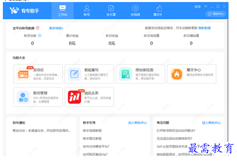Open the 原创度检测 document search icon
Image resolution: width=237 pixels, height=161 pixels.
coord(125,74)
